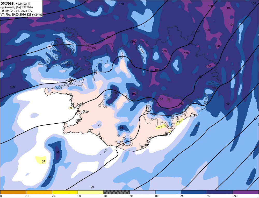259x198 pixels.
Task: Pick the light blue 80–90 legend swatch
Action: [168, 192]
